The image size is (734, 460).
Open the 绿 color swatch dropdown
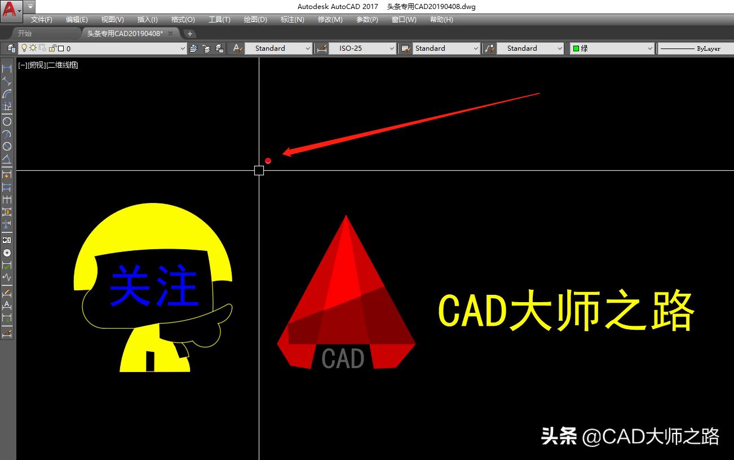click(x=651, y=48)
